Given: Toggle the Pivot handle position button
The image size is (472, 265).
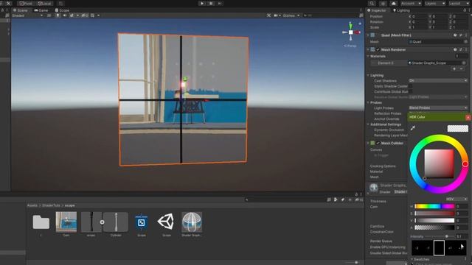Looking at the screenshot, I should [x=26, y=3].
